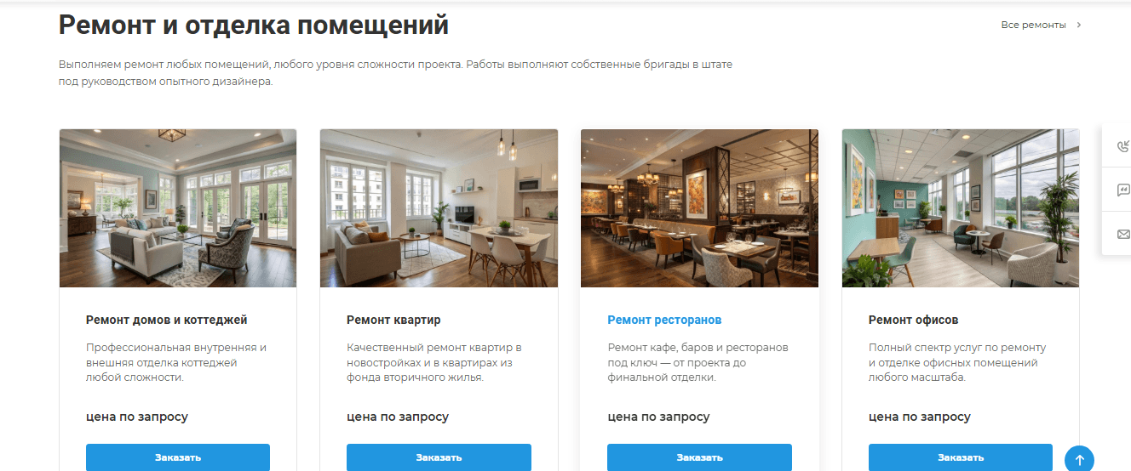Image resolution: width=1131 pixels, height=471 pixels.
Task: Click Заказать button under Ремонт ресторанов
Action: (x=699, y=457)
